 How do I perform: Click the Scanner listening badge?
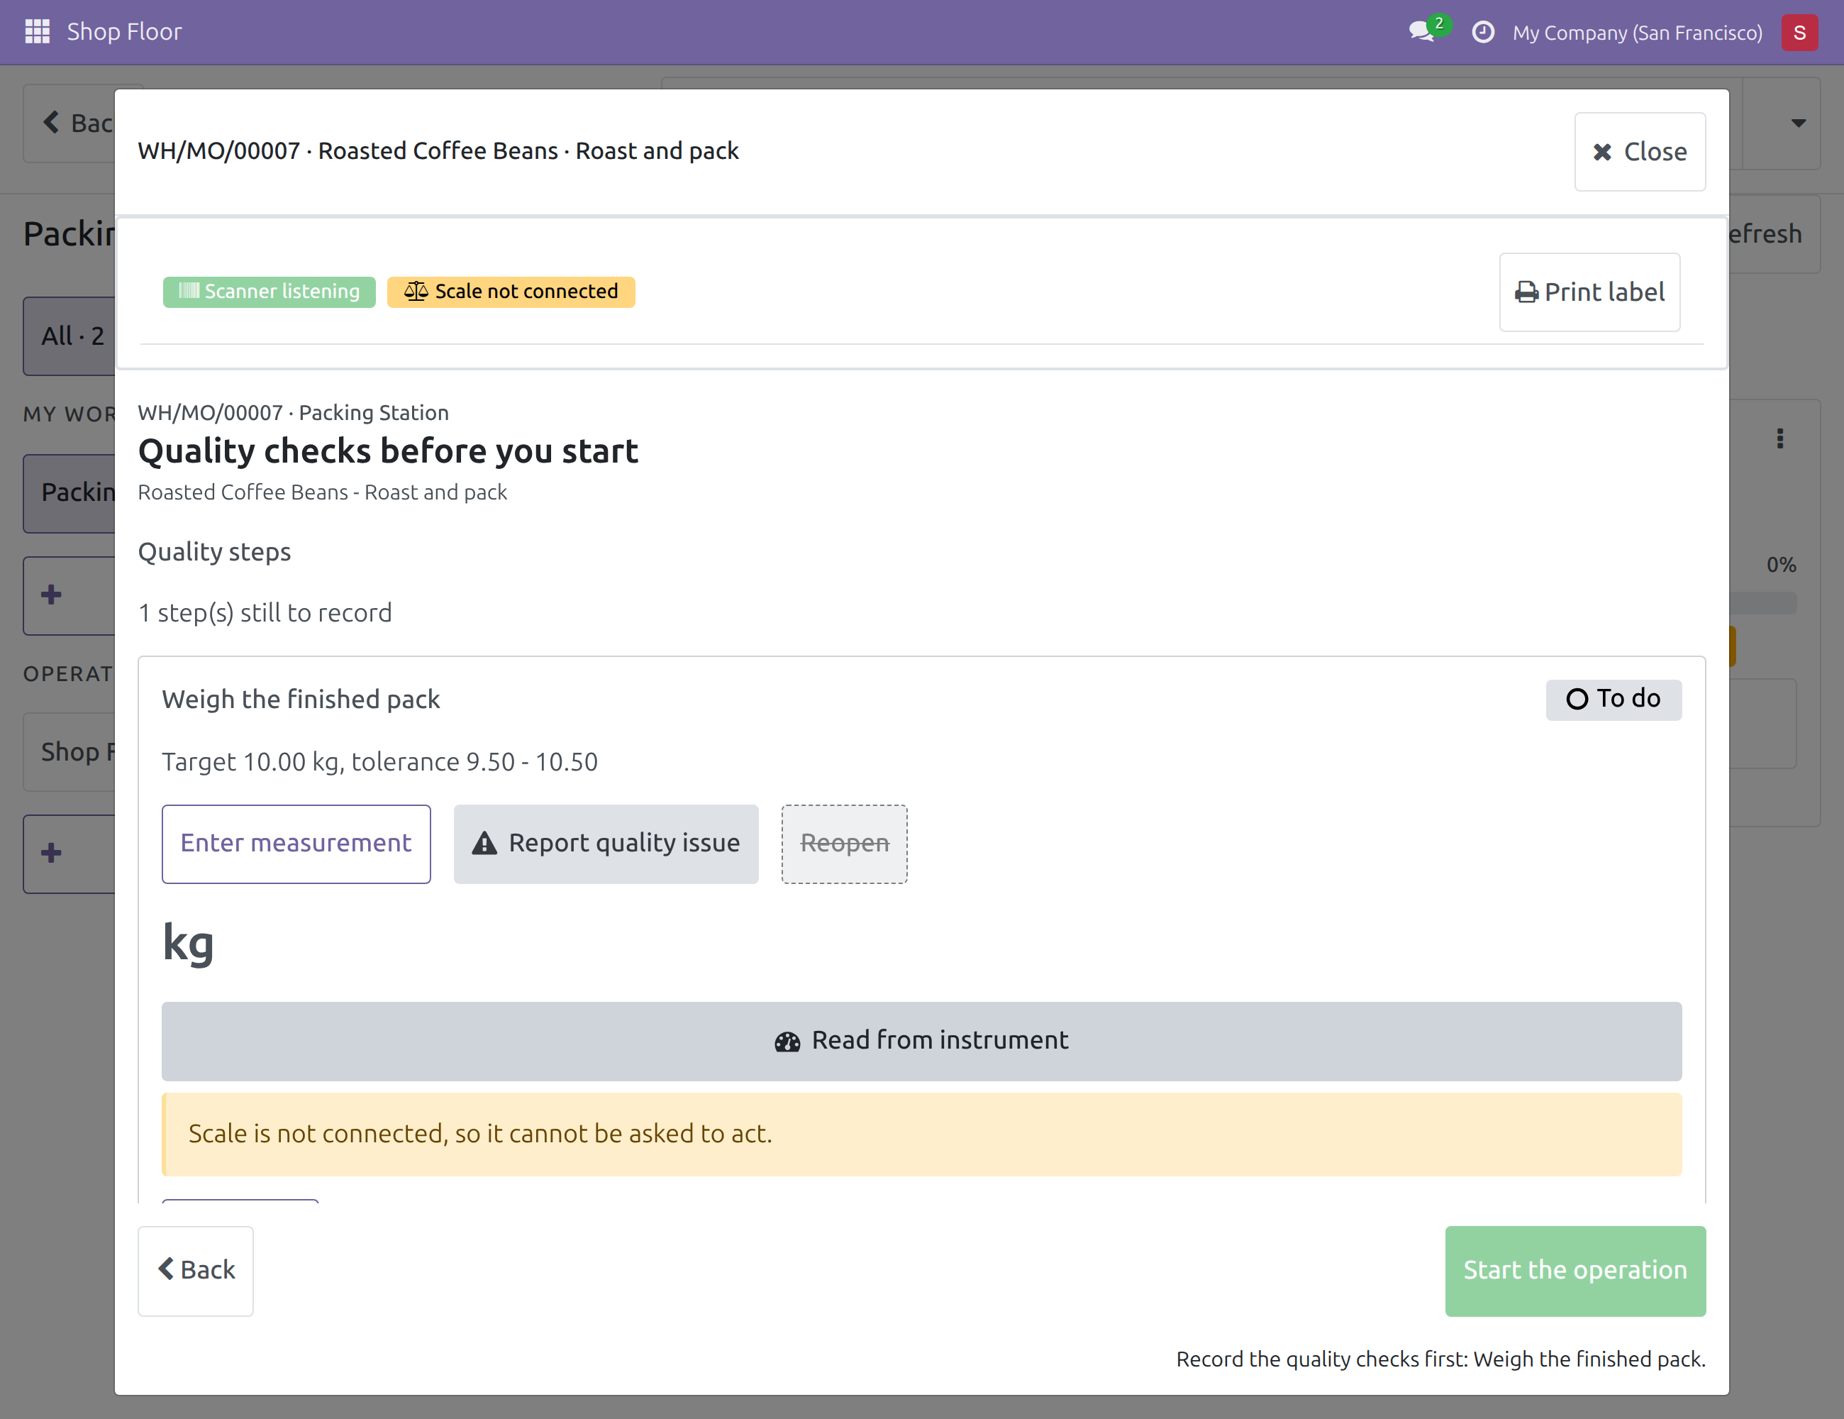click(269, 292)
